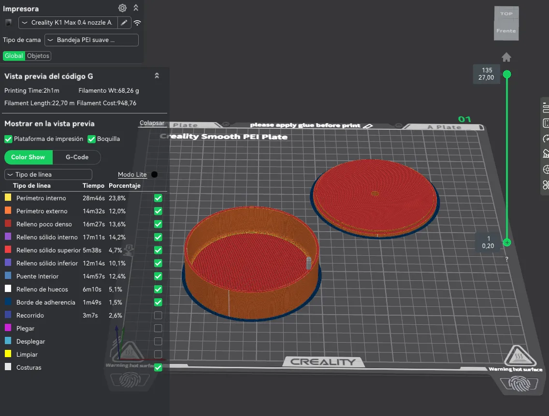Click the Frente face of view cube
This screenshot has height=416, width=549.
(x=506, y=31)
